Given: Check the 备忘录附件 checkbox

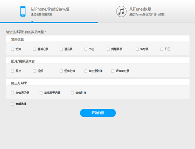Looking at the screenshot, I should tap(86, 71).
